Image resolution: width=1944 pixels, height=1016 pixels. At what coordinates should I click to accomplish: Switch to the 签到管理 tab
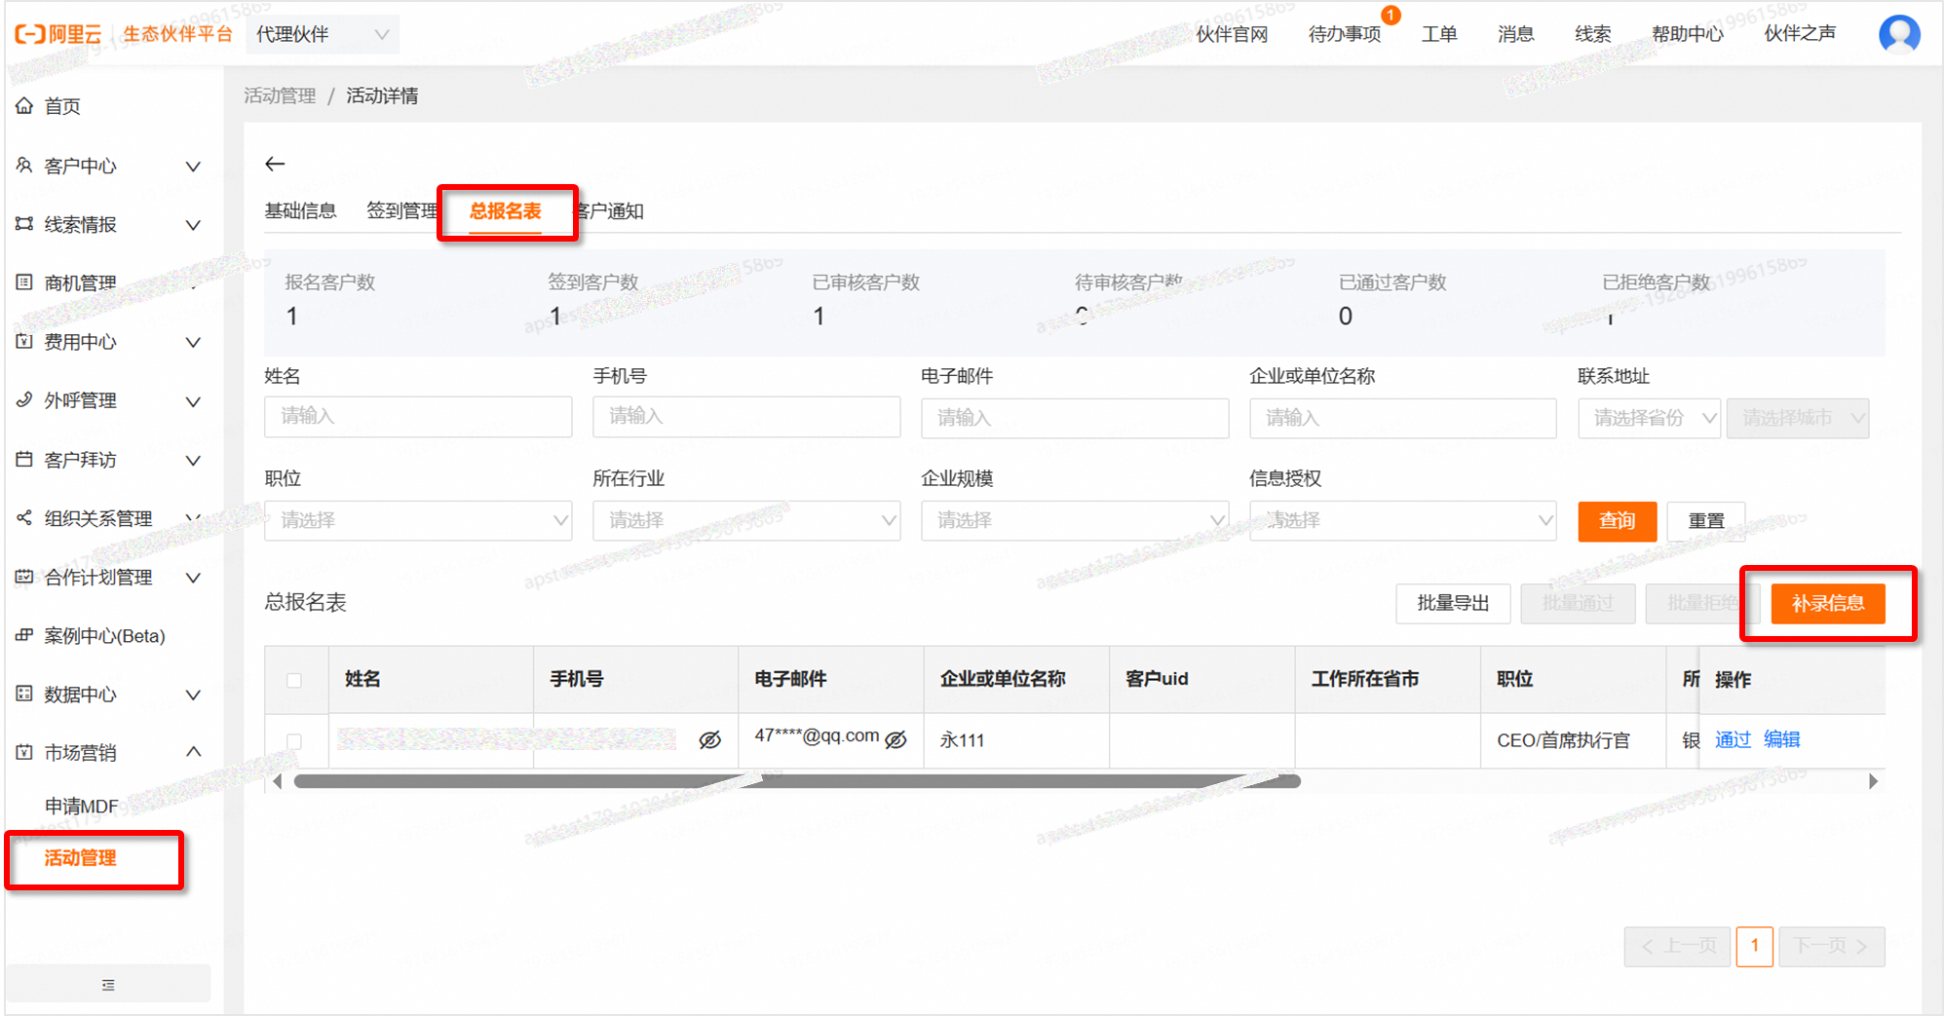click(401, 211)
